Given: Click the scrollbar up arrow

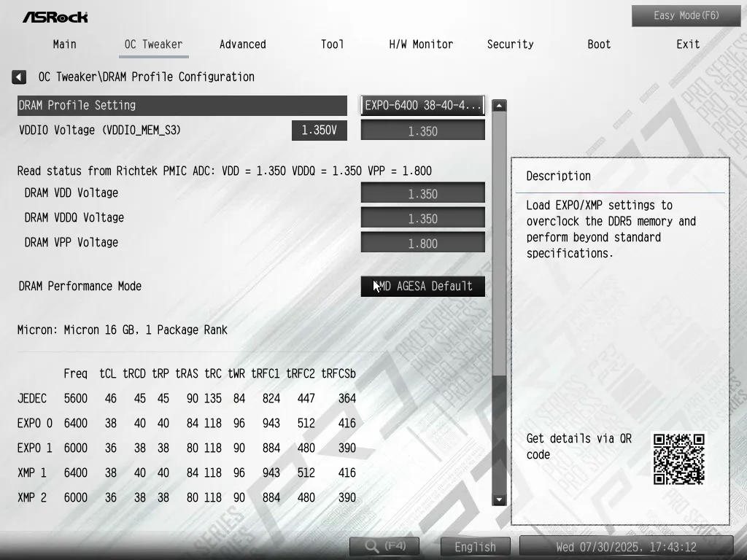Looking at the screenshot, I should coord(499,105).
